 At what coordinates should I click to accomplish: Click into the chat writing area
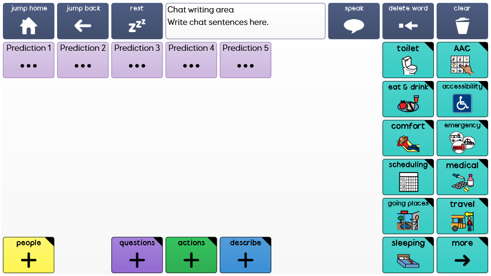(245, 22)
